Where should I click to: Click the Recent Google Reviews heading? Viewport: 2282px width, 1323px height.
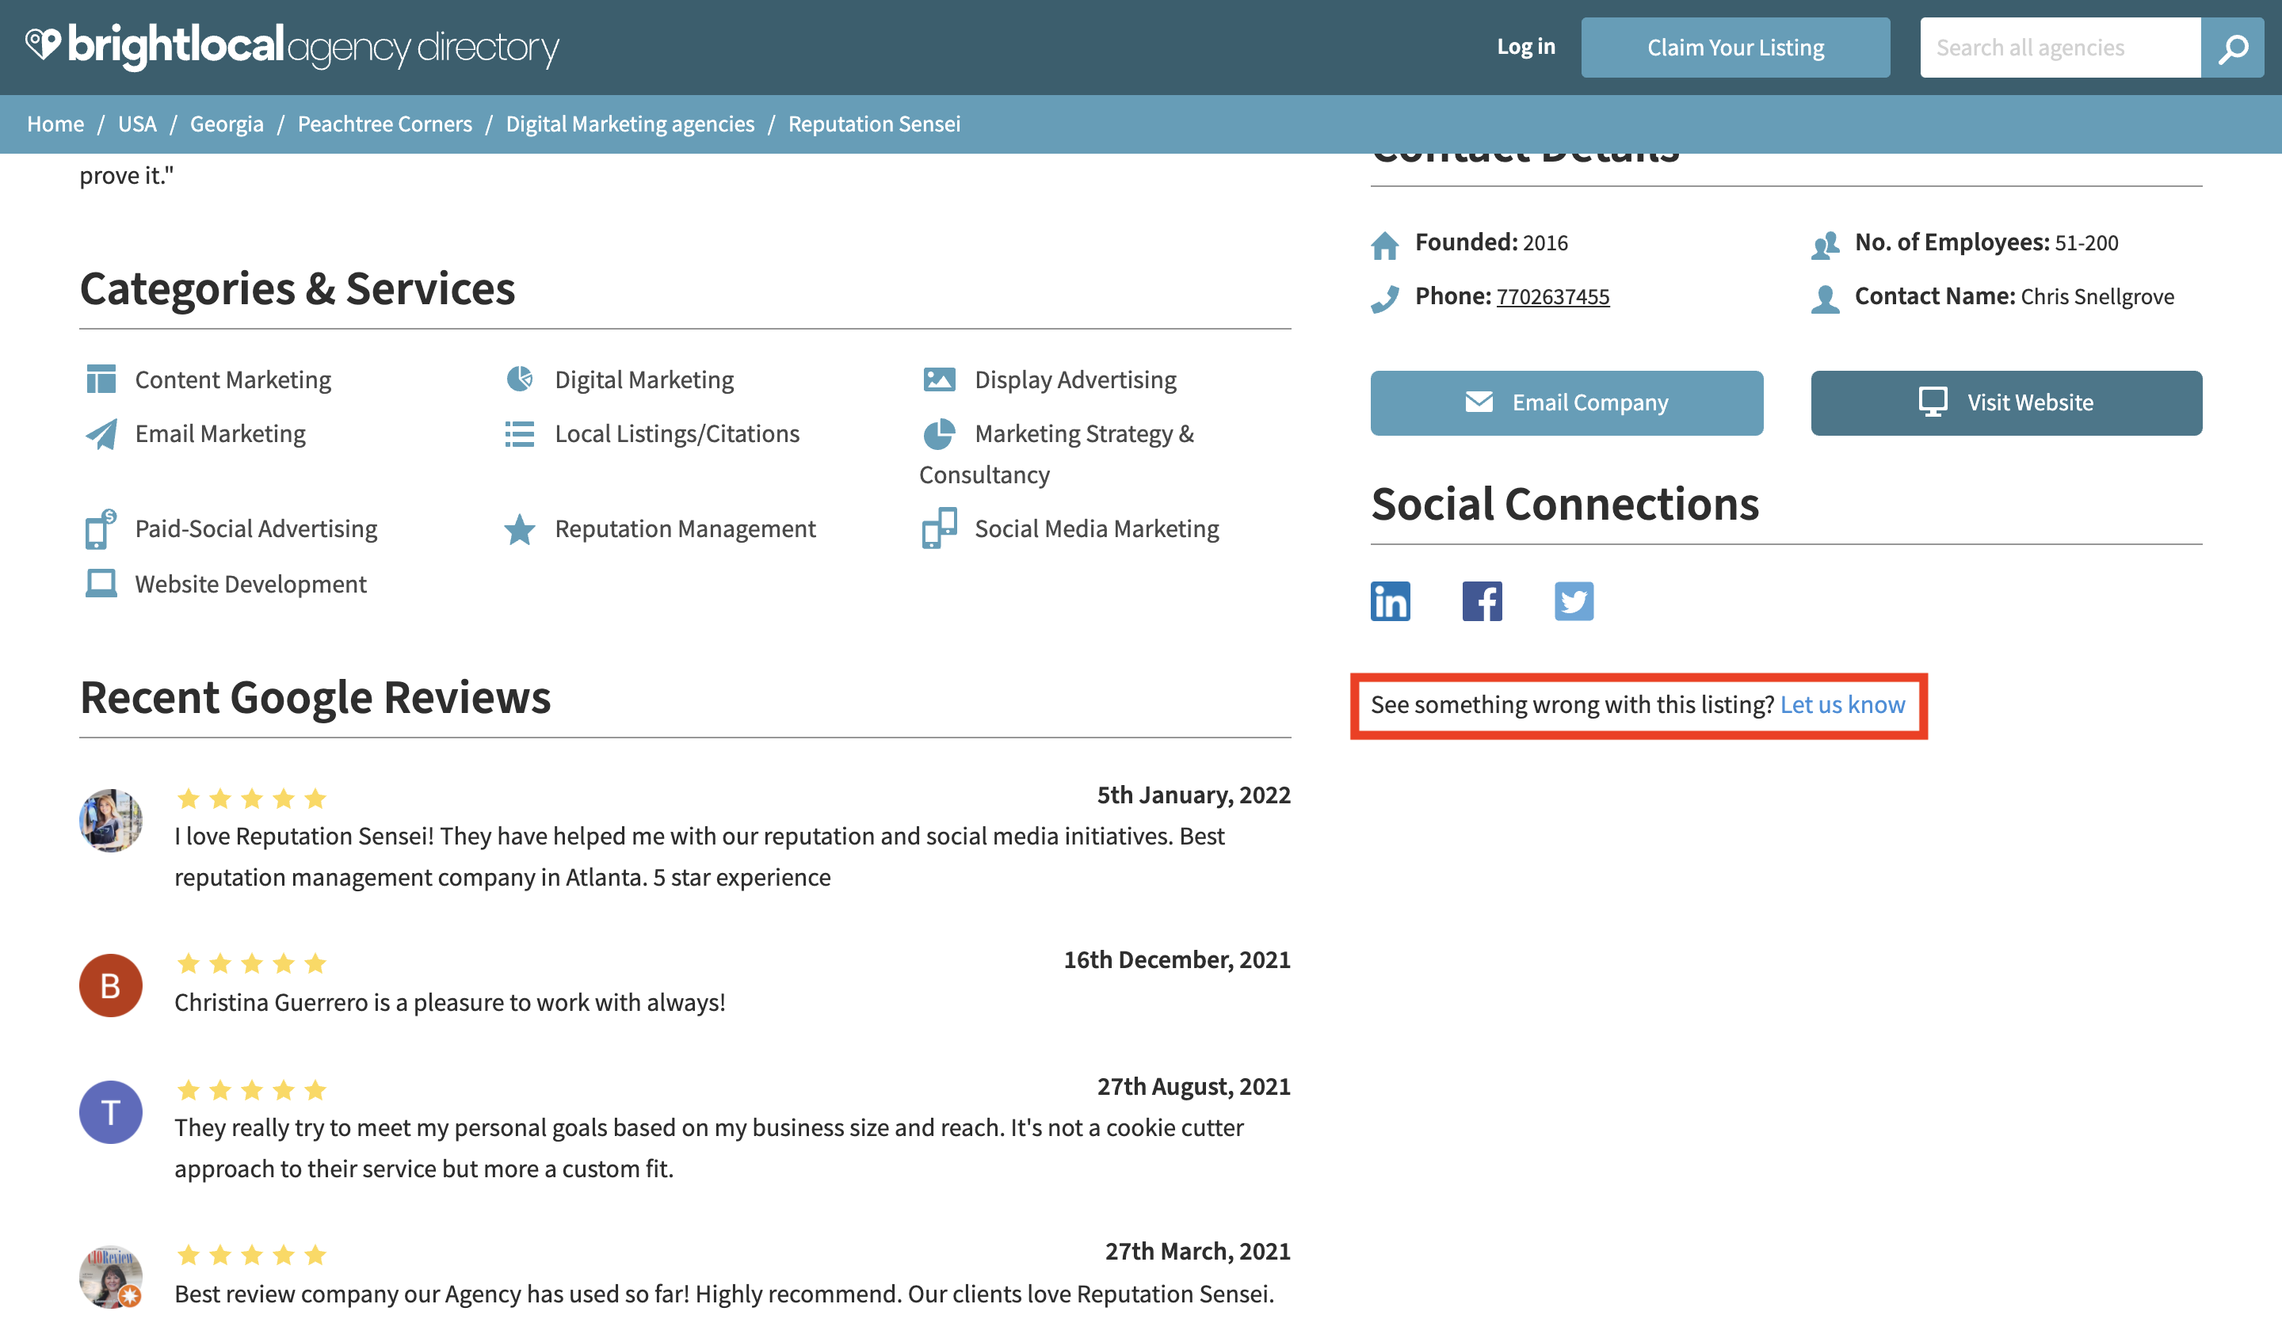tap(315, 698)
